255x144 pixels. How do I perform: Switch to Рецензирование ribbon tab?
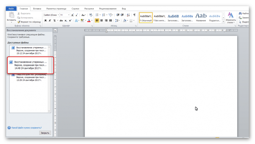click(108, 9)
